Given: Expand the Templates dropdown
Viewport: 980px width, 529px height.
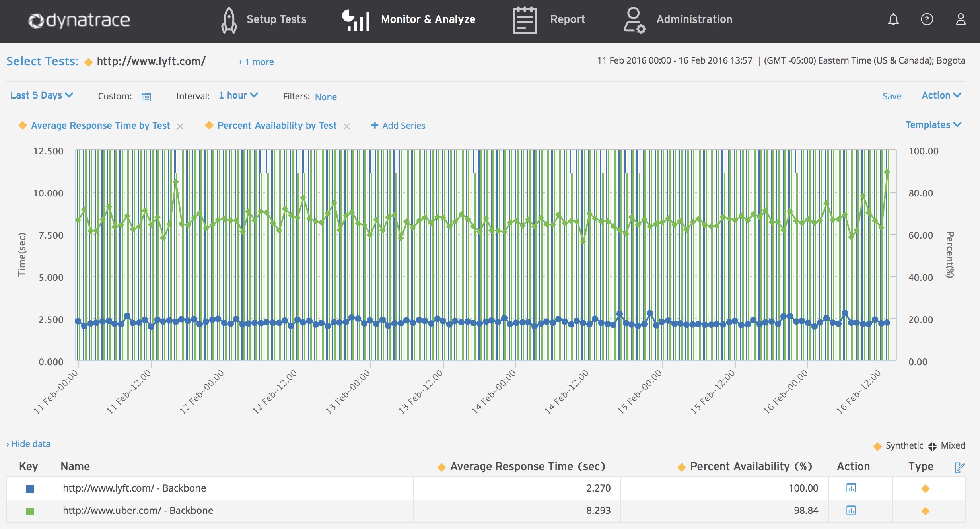Looking at the screenshot, I should click(933, 125).
